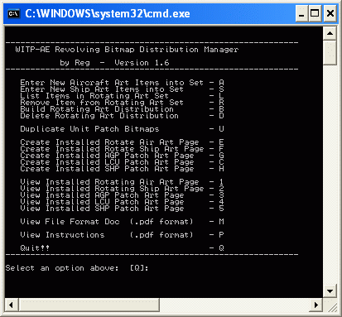Click 'Build Rotating Art Distribution' line
The image size is (342, 317).
click(x=97, y=109)
